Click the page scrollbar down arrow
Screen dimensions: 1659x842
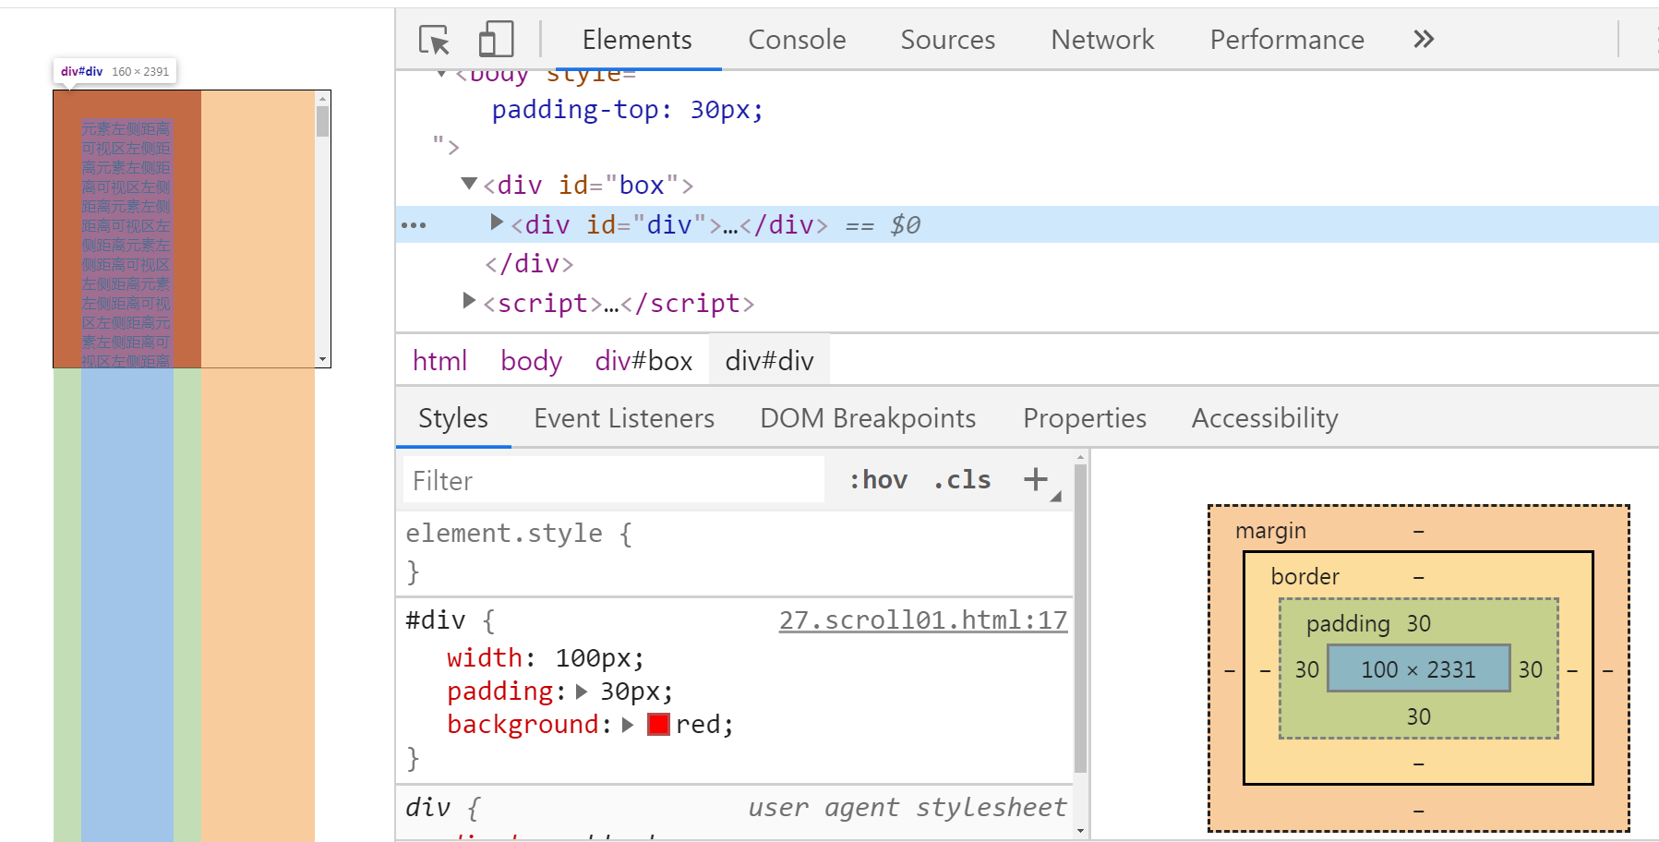point(322,359)
